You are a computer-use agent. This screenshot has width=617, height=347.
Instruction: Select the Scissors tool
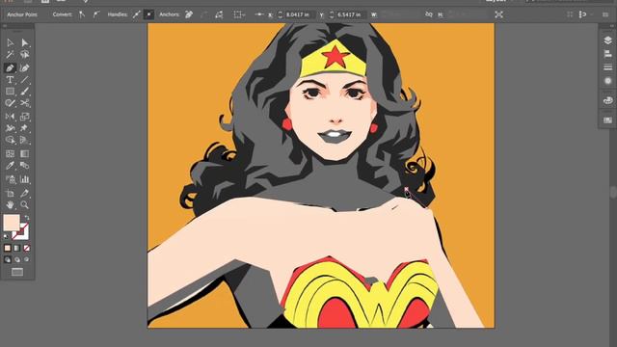click(x=25, y=103)
